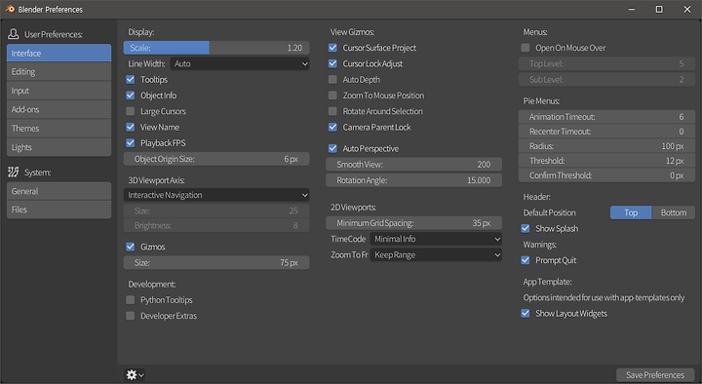Click the User Preferences person icon
The height and width of the screenshot is (384, 702).
pyautogui.click(x=14, y=34)
